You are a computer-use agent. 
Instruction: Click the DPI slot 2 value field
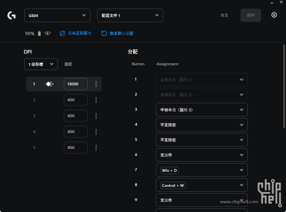[76, 100]
